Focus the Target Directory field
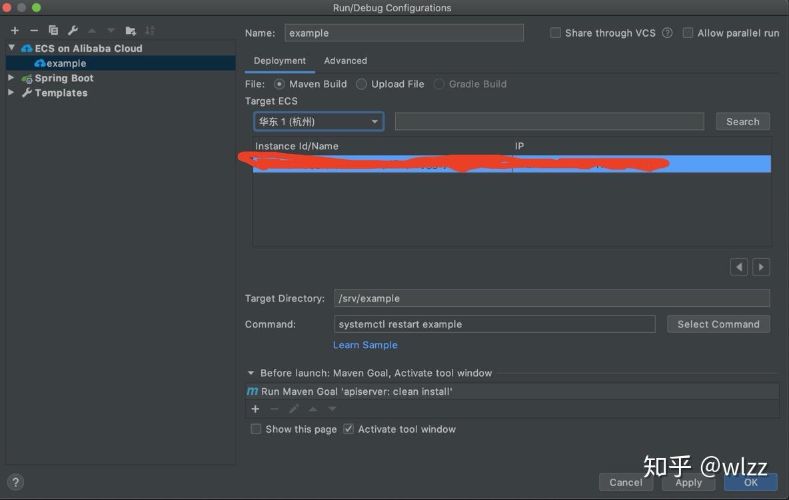789x500 pixels. pos(552,298)
